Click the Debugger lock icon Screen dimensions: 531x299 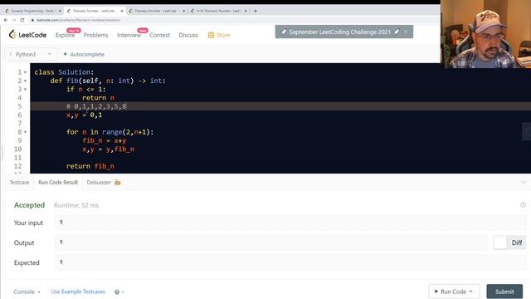pos(118,183)
